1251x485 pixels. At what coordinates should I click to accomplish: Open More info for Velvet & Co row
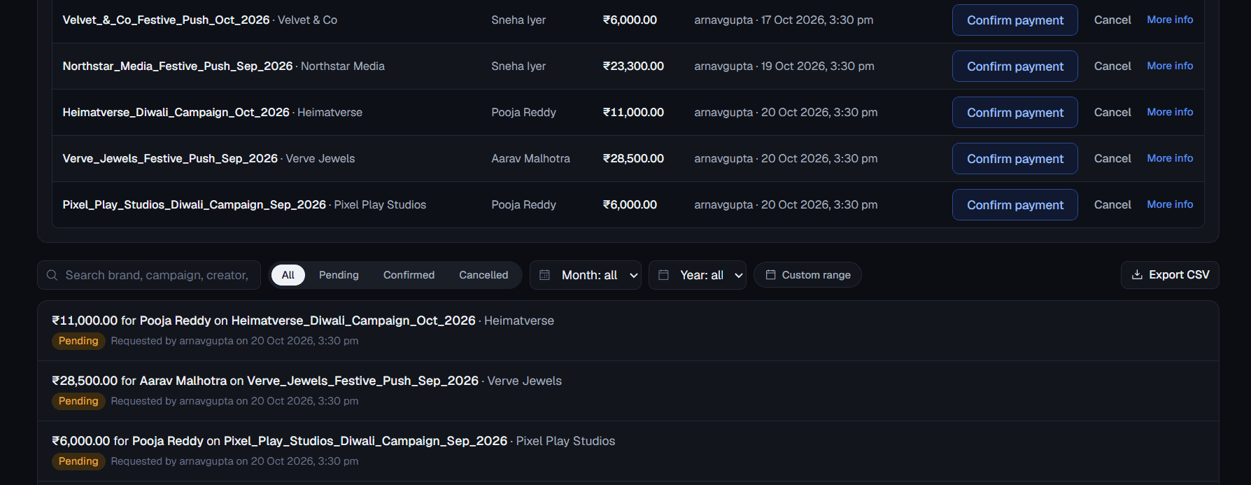click(1170, 20)
